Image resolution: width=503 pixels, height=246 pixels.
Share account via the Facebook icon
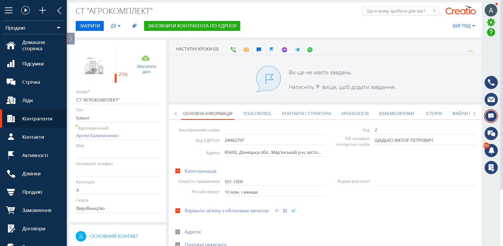[285, 210]
